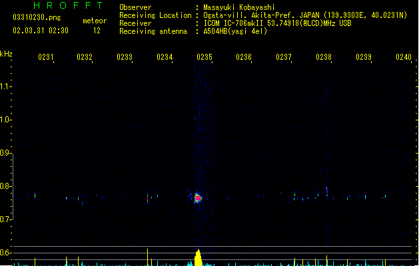
Task: Select the A504HB(yagi 4el) antenna text
Action: (x=235, y=31)
